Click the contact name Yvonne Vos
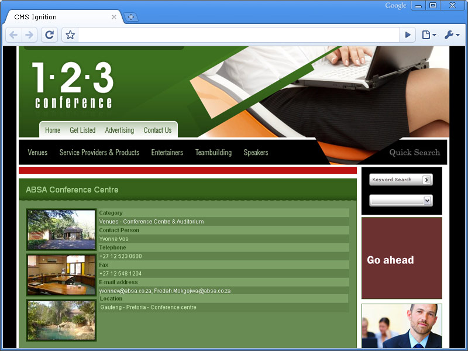 [113, 239]
